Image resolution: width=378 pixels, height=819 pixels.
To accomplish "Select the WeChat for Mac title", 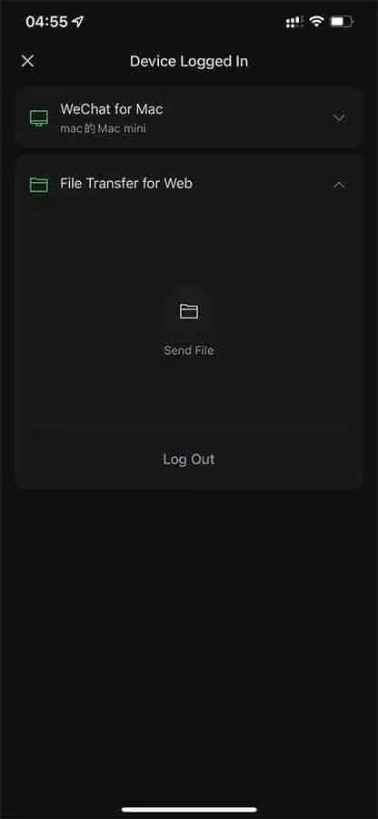I will pyautogui.click(x=111, y=109).
